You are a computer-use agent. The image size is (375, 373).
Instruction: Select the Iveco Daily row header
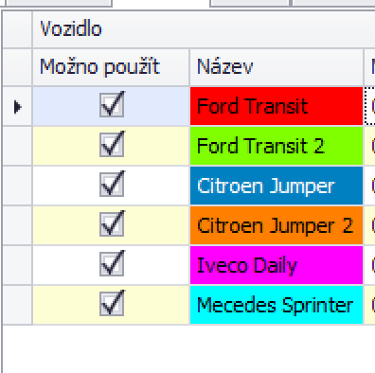(17, 265)
